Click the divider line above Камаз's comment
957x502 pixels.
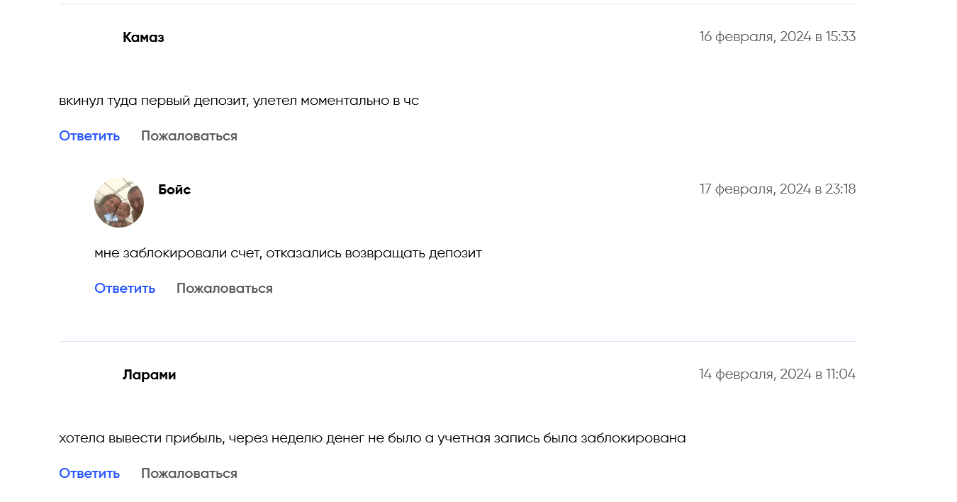tap(457, 4)
